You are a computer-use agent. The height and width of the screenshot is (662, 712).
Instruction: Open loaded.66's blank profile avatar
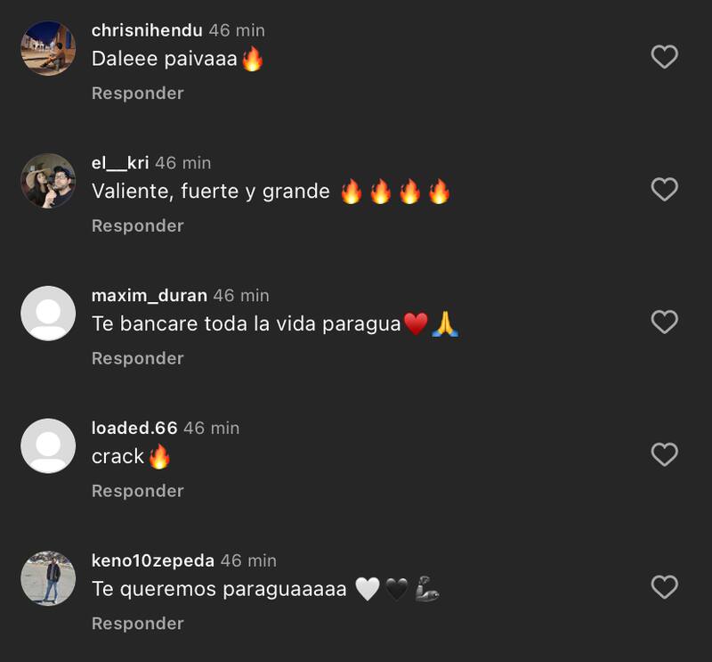[x=48, y=446]
